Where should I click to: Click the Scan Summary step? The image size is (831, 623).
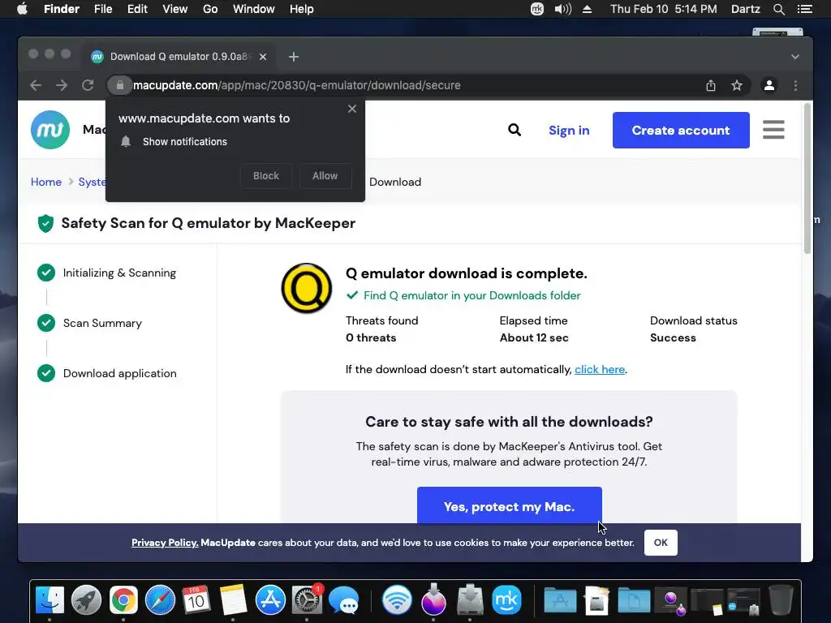[89, 323]
